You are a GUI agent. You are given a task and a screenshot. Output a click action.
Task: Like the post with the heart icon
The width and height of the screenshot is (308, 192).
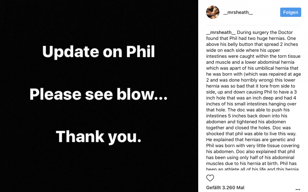click(210, 178)
